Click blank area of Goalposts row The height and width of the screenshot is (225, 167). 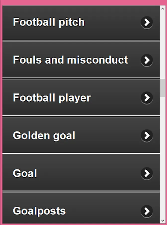[102, 211]
